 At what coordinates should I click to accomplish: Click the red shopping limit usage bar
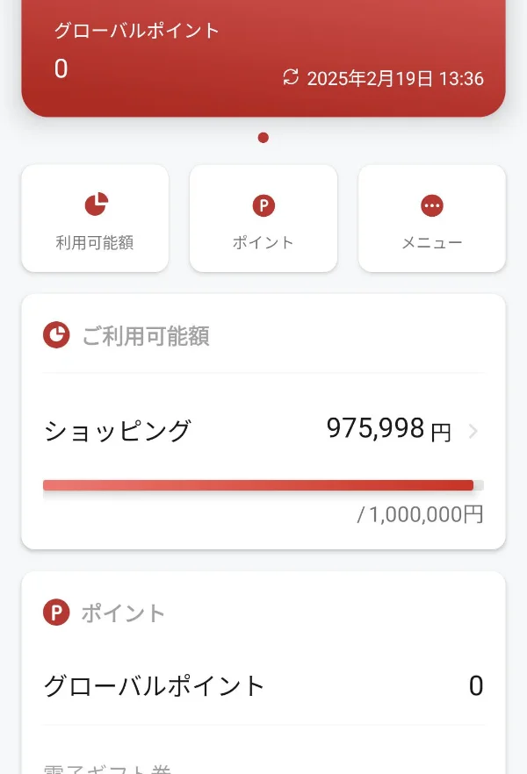point(258,485)
